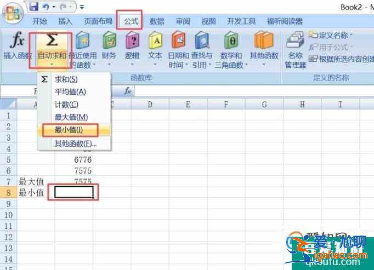374x270 pixels.
Task: Click the Office button orb
Action: 13,13
